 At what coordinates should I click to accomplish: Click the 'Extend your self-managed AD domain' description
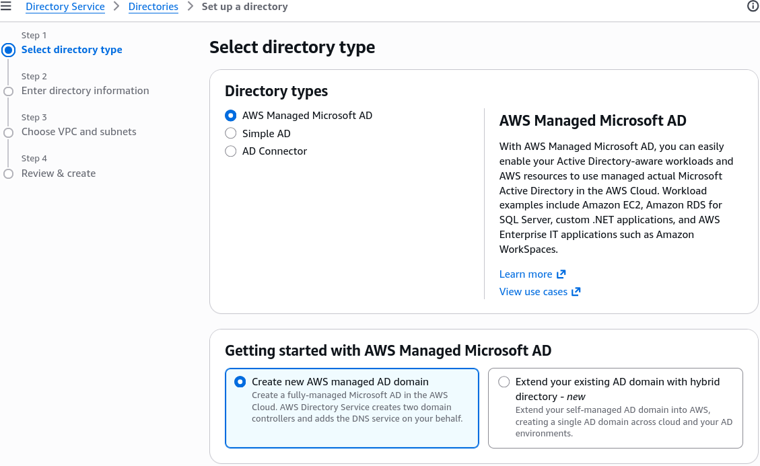pos(624,422)
